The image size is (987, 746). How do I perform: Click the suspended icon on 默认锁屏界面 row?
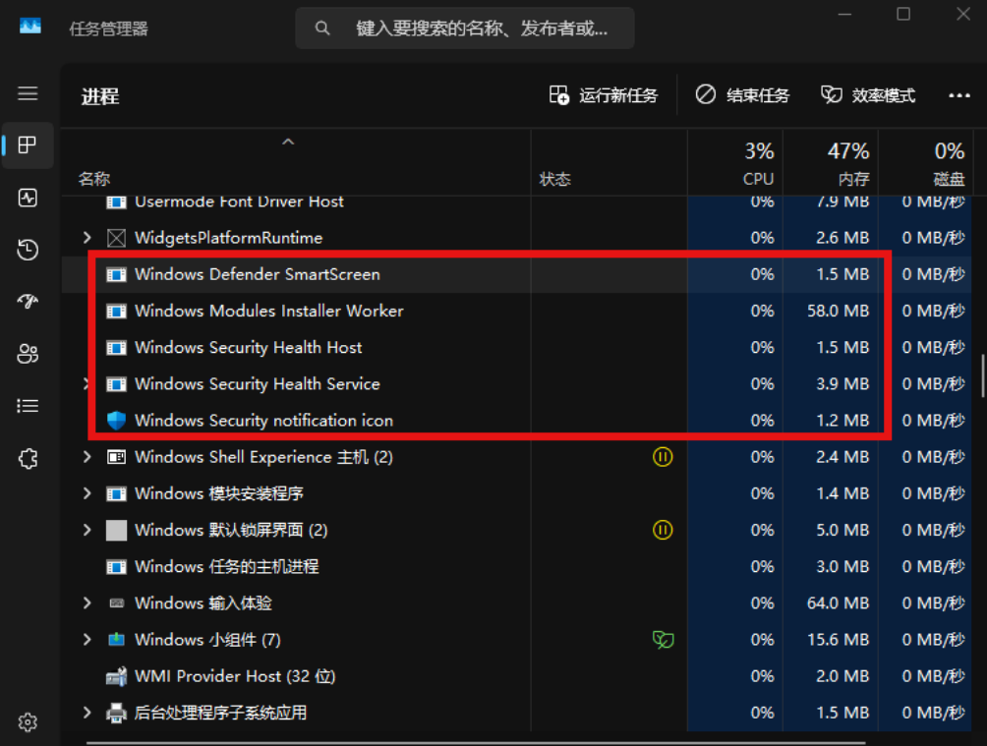point(663,530)
